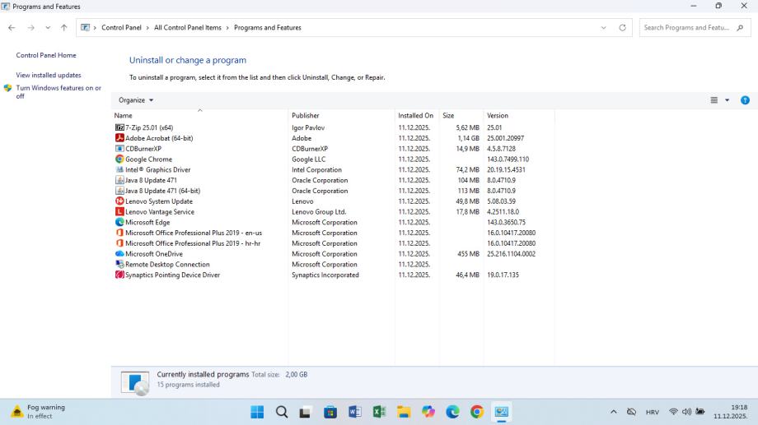
Task: Open Microsoft Word from the taskbar
Action: (355, 412)
